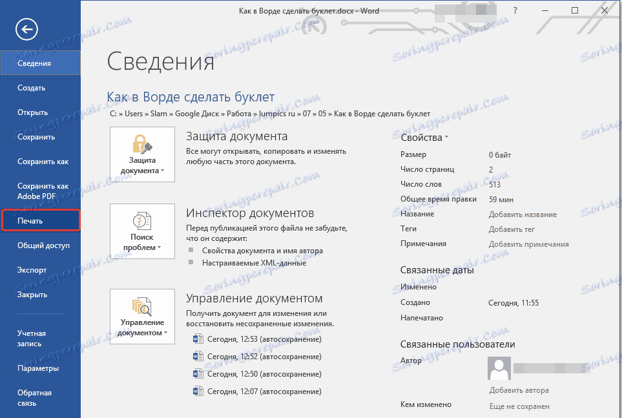Click the Добавить примечания field
622x418 pixels.
point(528,244)
